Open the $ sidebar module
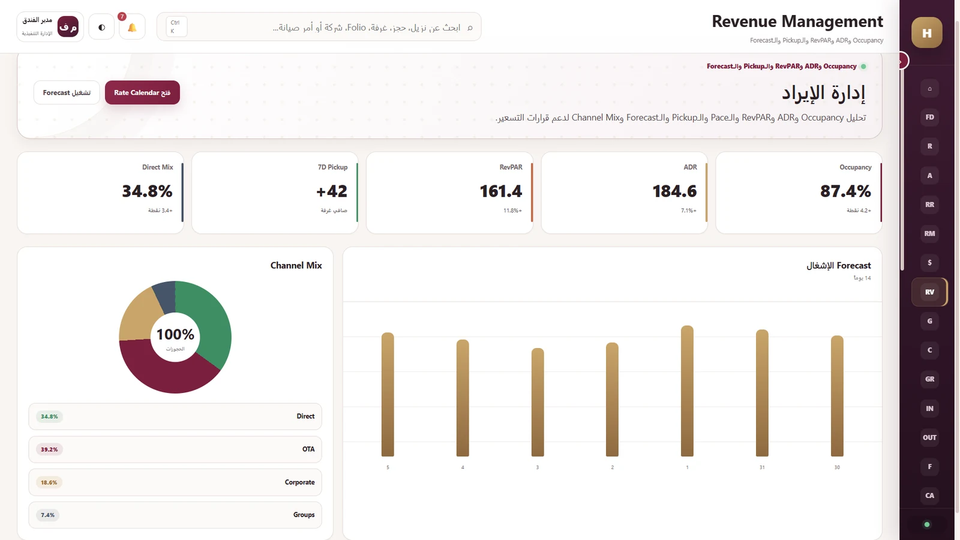Viewport: 960px width, 540px height. click(929, 263)
